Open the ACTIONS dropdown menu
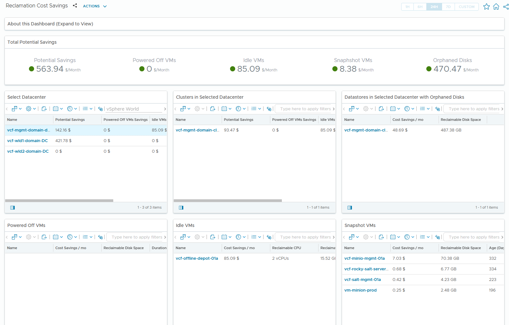 pyautogui.click(x=95, y=6)
